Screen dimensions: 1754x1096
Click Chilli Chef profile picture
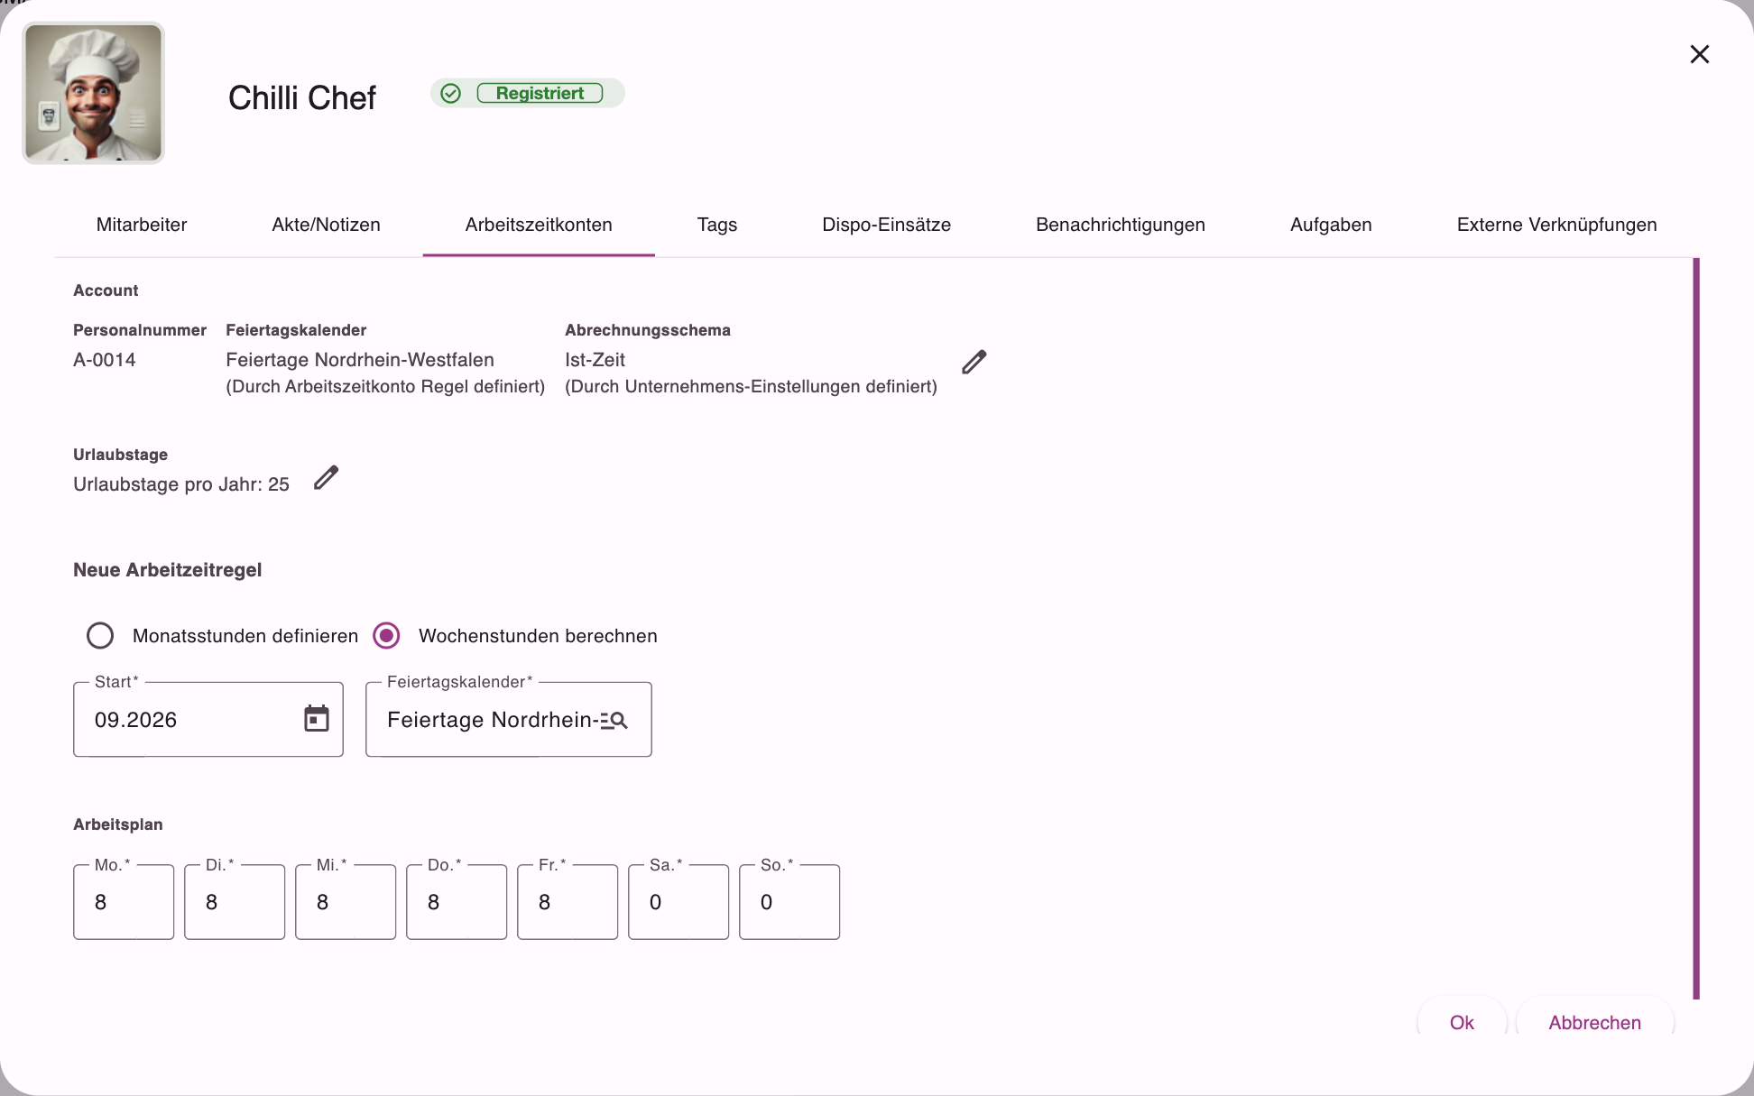(x=93, y=93)
